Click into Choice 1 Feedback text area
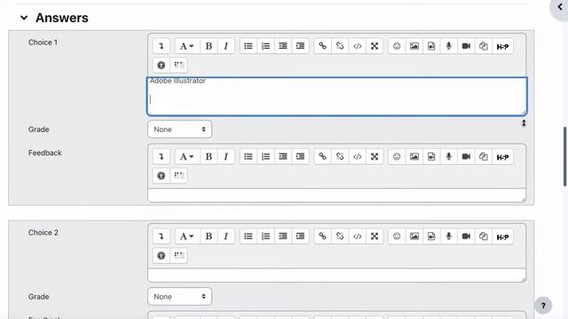 [337, 195]
